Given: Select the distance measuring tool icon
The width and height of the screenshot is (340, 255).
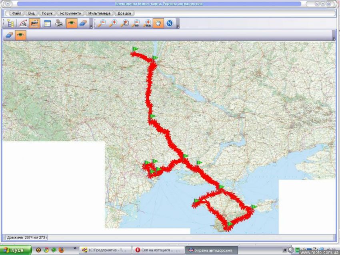Looking at the screenshot, I should point(23,23).
